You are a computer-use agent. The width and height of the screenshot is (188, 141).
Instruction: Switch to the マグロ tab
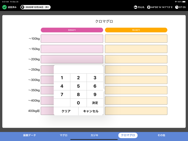[64, 135]
